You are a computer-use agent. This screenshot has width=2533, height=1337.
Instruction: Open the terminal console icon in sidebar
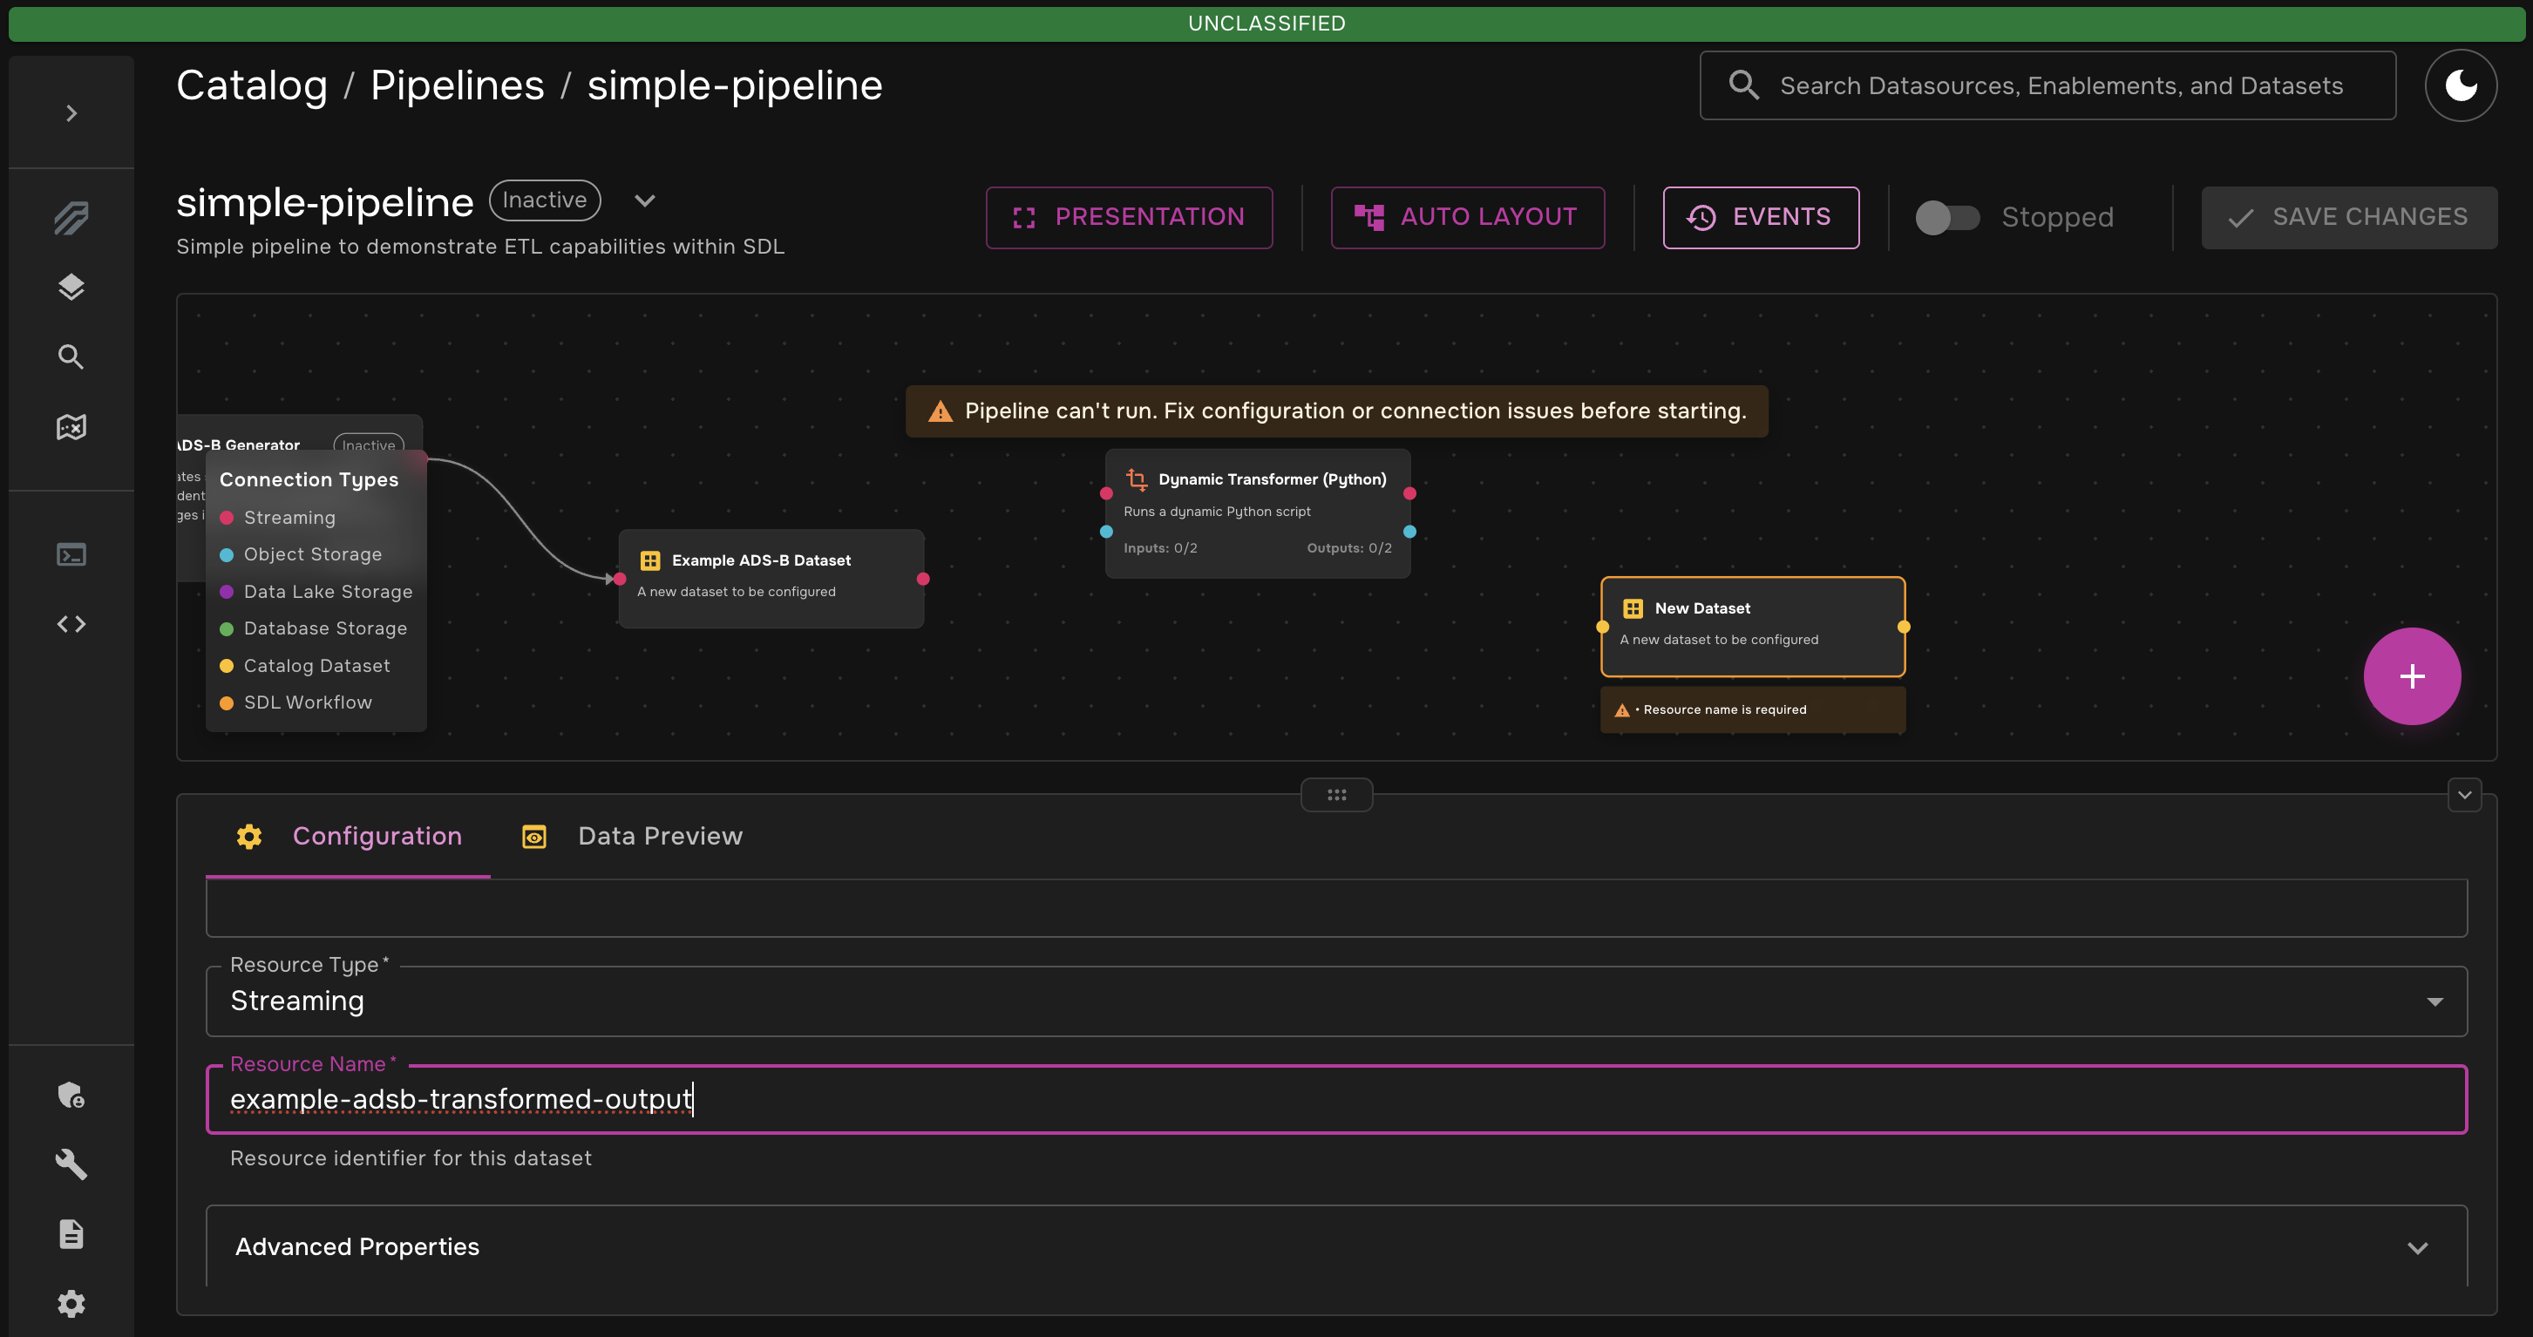pyautogui.click(x=71, y=554)
